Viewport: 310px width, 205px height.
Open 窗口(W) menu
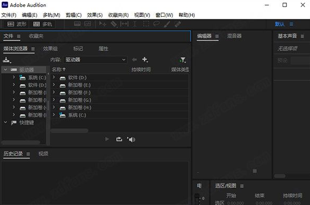click(x=164, y=15)
